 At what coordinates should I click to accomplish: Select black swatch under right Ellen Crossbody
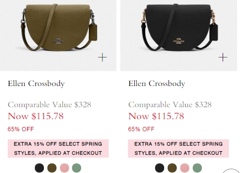160,168
